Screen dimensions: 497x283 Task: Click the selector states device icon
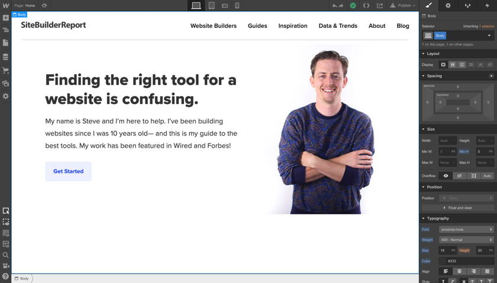(428, 35)
